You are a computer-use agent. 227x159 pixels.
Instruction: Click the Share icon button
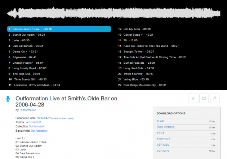[x=204, y=98]
